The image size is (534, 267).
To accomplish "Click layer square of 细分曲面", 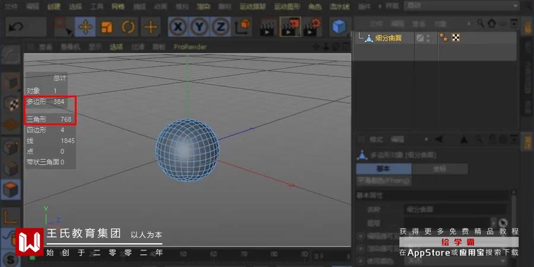I will point(420,38).
